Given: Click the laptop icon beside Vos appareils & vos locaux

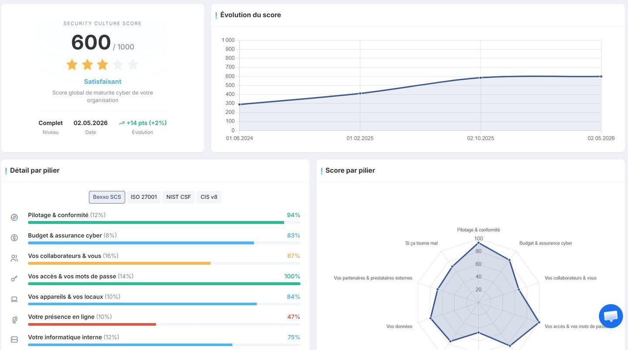Looking at the screenshot, I should 14,299.
